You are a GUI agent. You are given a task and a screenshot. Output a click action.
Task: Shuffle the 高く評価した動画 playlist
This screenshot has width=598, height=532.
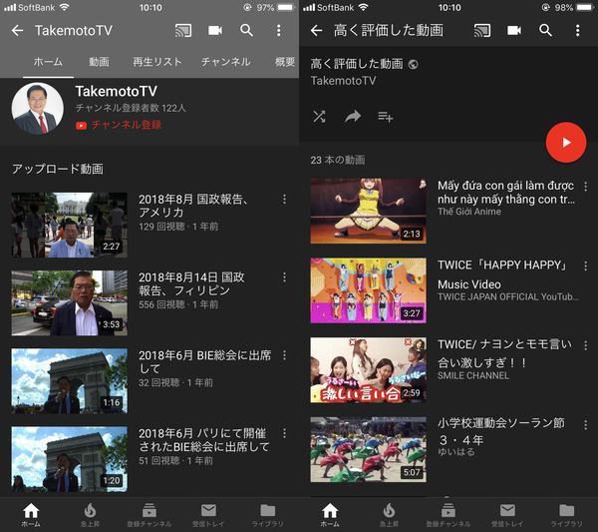pos(319,117)
